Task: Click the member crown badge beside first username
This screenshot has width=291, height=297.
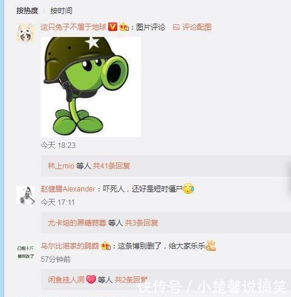Action: click(124, 27)
